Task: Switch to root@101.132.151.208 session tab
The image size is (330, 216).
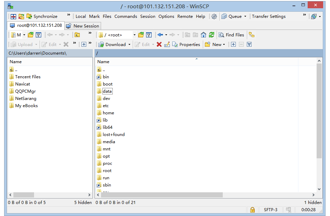Action: coord(36,26)
